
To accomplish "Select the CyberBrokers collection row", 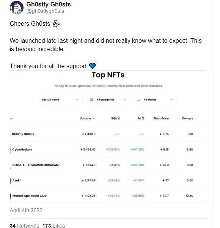I will 108,150.
